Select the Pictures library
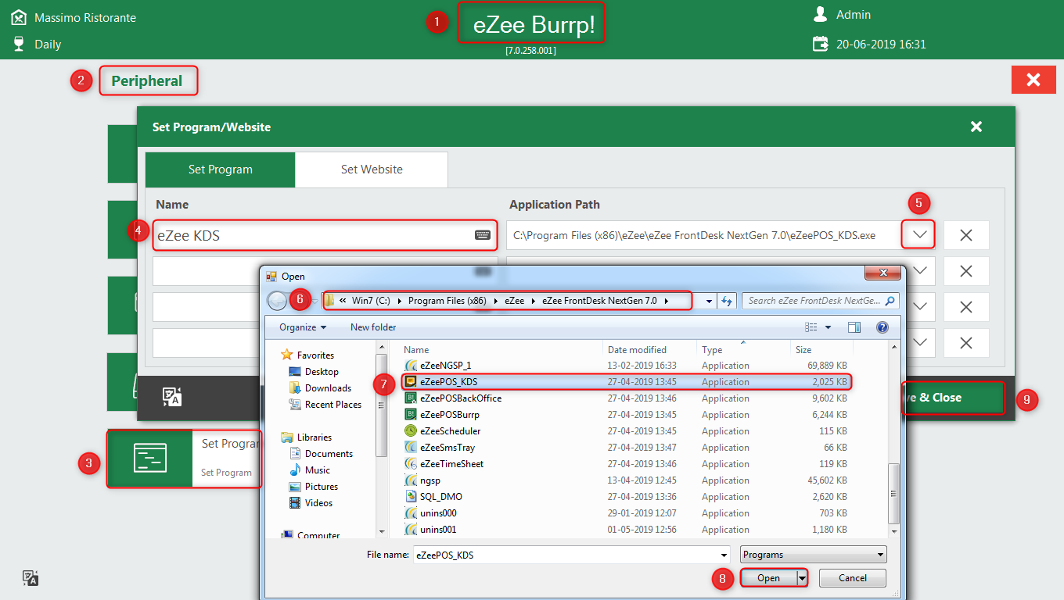The height and width of the screenshot is (600, 1064). coord(321,487)
